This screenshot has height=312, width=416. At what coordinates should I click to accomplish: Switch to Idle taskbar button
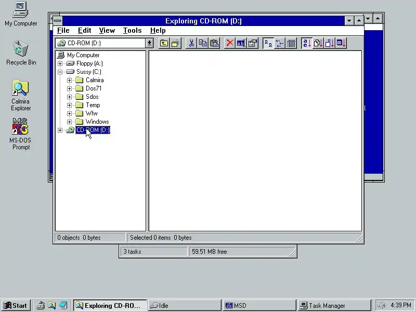185,306
